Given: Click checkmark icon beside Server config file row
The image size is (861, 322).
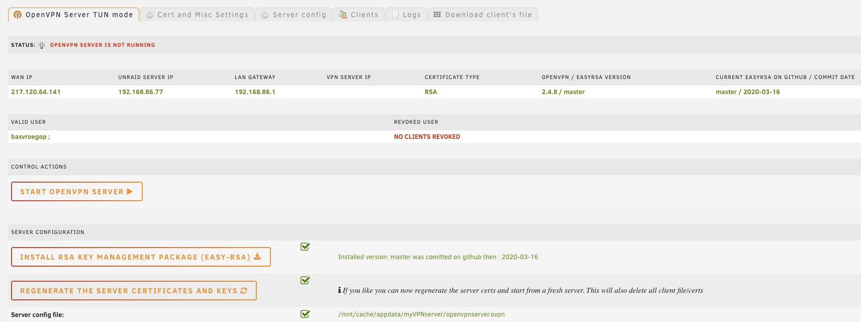Looking at the screenshot, I should coord(305,314).
